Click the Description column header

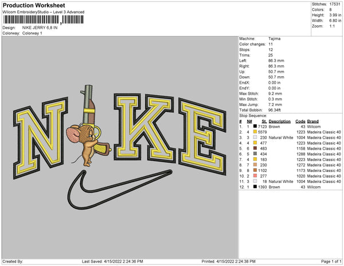pos(280,122)
